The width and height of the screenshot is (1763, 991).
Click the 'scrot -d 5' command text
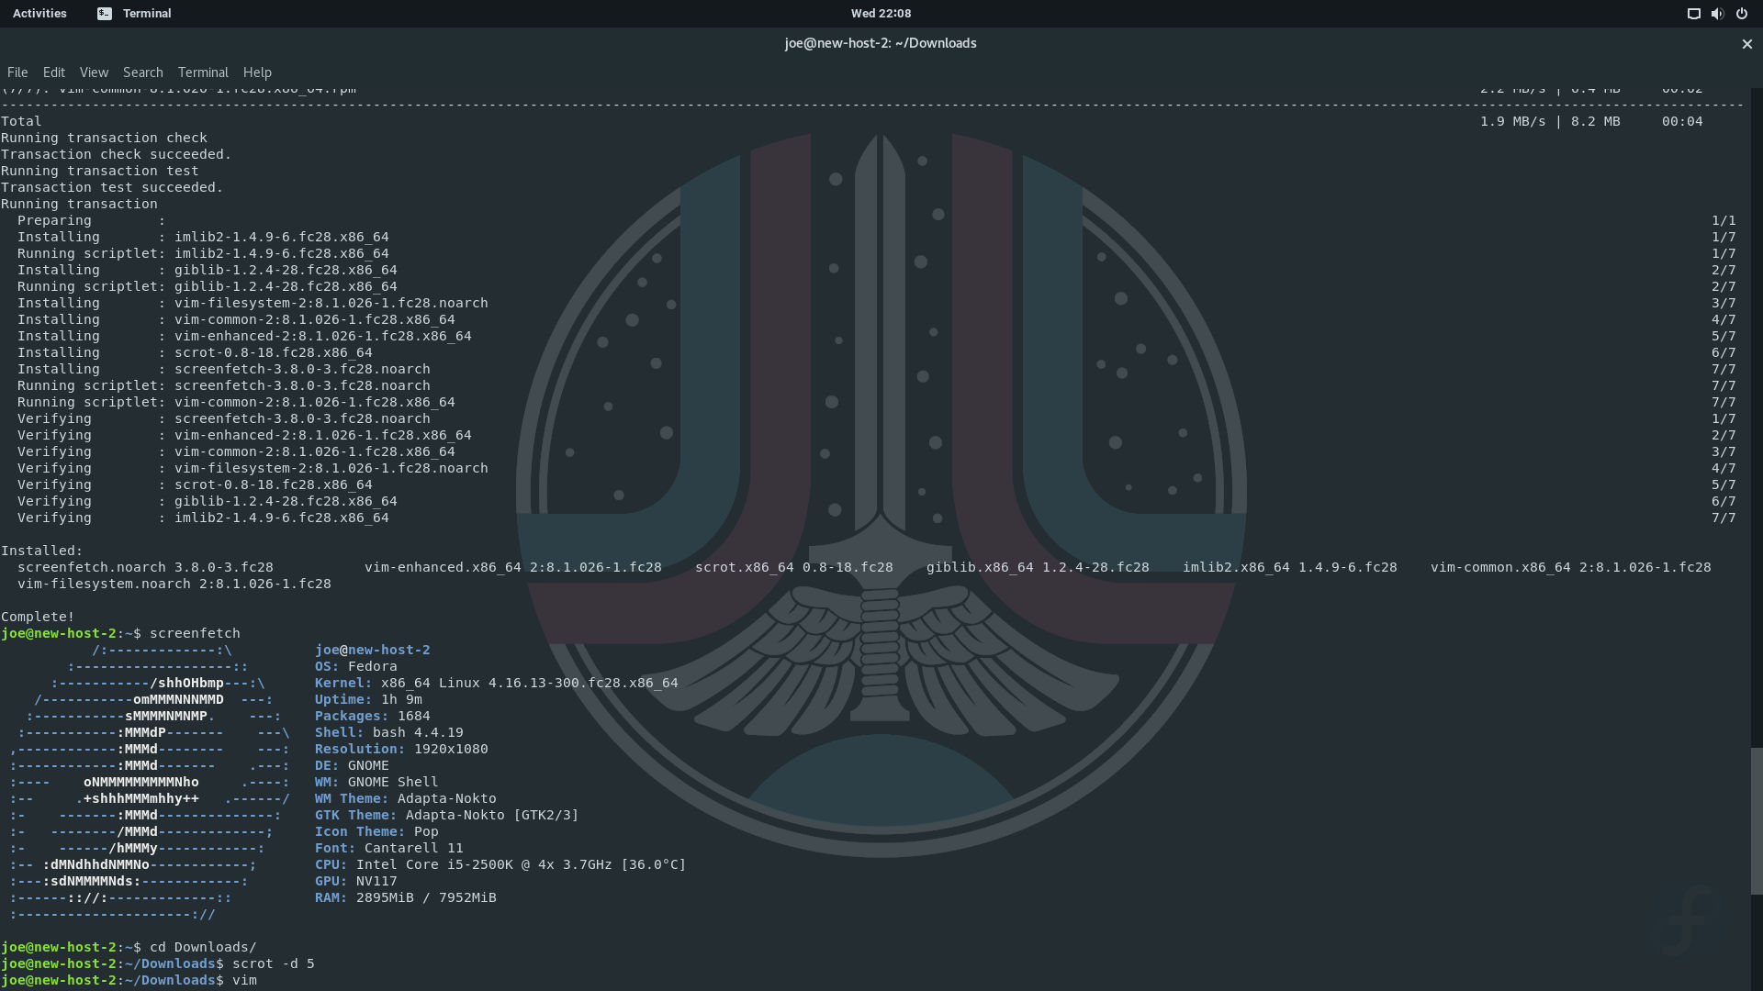(x=273, y=964)
